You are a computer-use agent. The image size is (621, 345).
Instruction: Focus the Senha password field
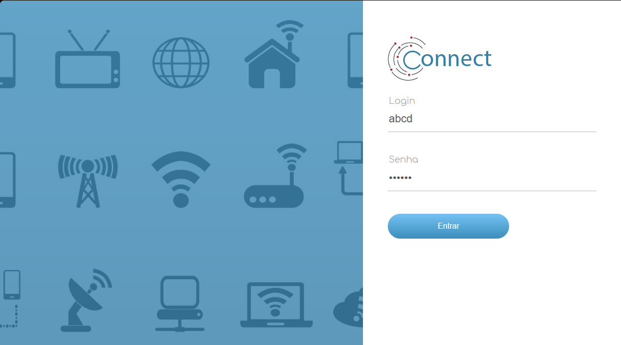[x=492, y=178]
